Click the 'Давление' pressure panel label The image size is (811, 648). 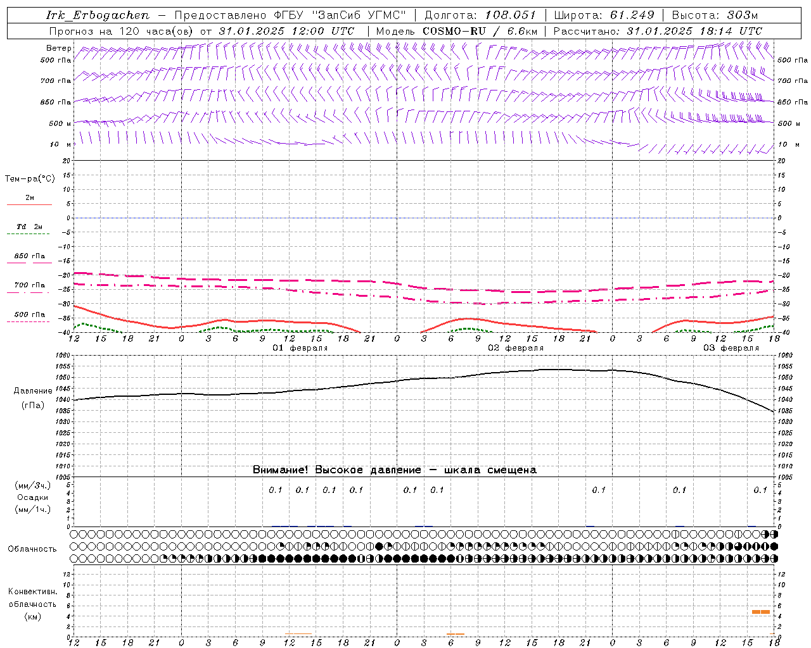coord(33,391)
